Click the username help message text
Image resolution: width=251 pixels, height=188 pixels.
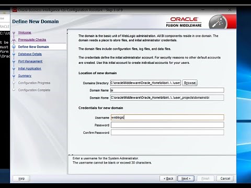pos(112,160)
